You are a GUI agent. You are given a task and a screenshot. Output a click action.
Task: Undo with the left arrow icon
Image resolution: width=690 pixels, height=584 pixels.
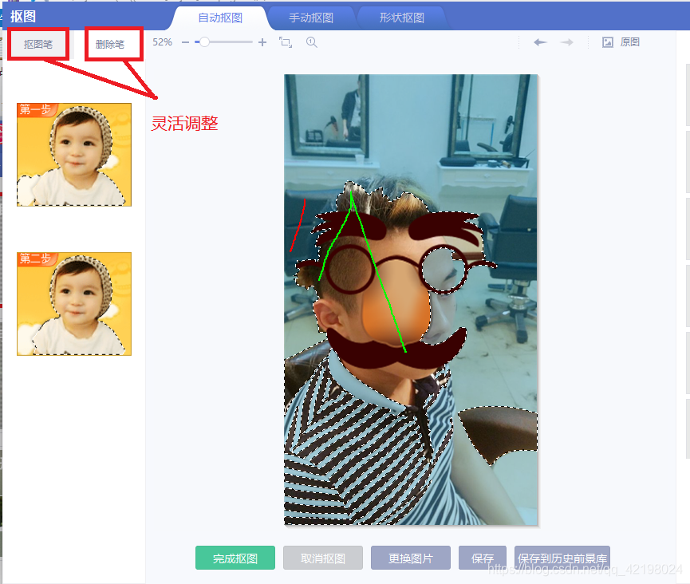tap(540, 42)
